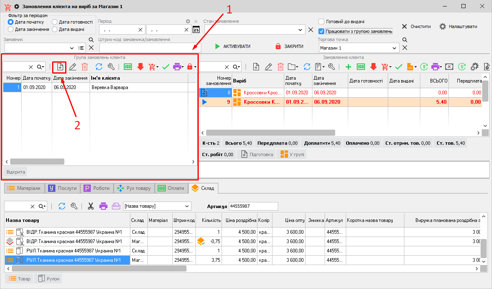Enable the 'Готовий до видачі' checkbox

coord(321,22)
